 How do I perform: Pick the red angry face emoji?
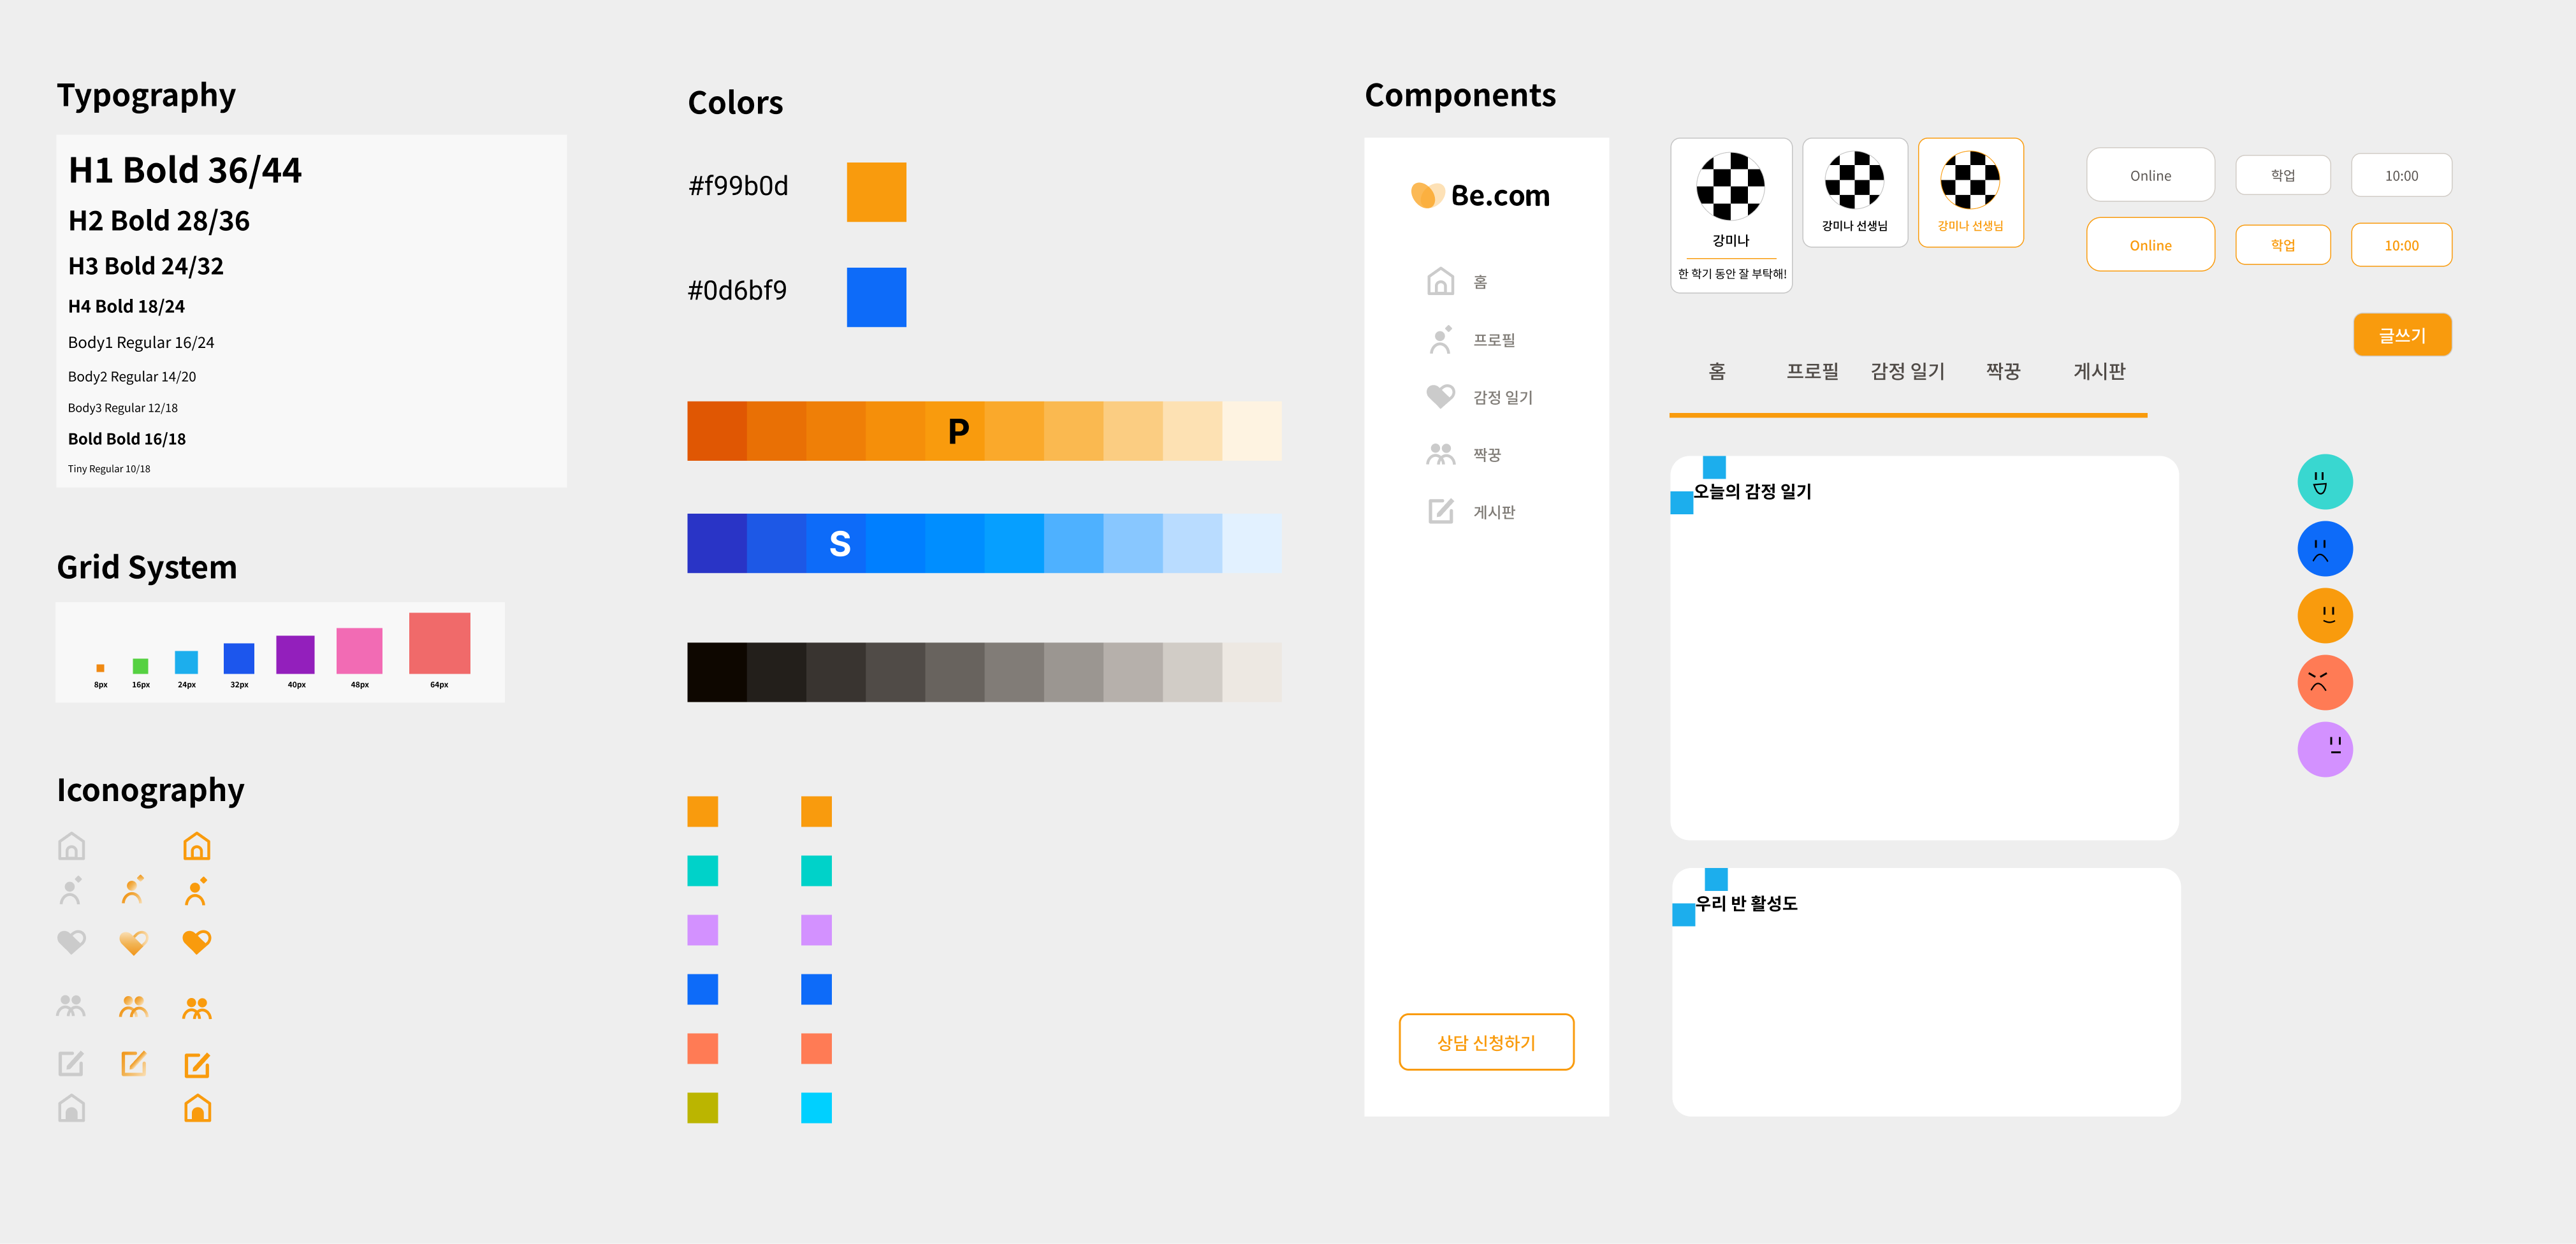(2324, 683)
